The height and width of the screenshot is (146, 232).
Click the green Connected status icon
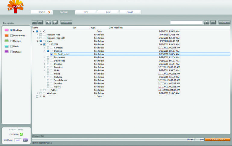point(21,134)
